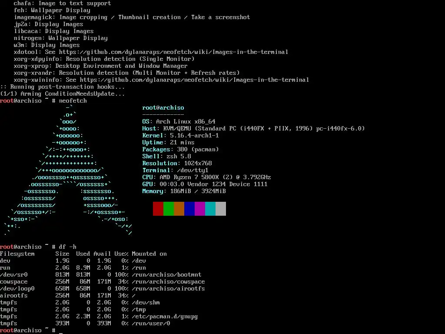Click the 'root@archiso' neofetch title
This screenshot has height=334, width=445.
point(163,108)
